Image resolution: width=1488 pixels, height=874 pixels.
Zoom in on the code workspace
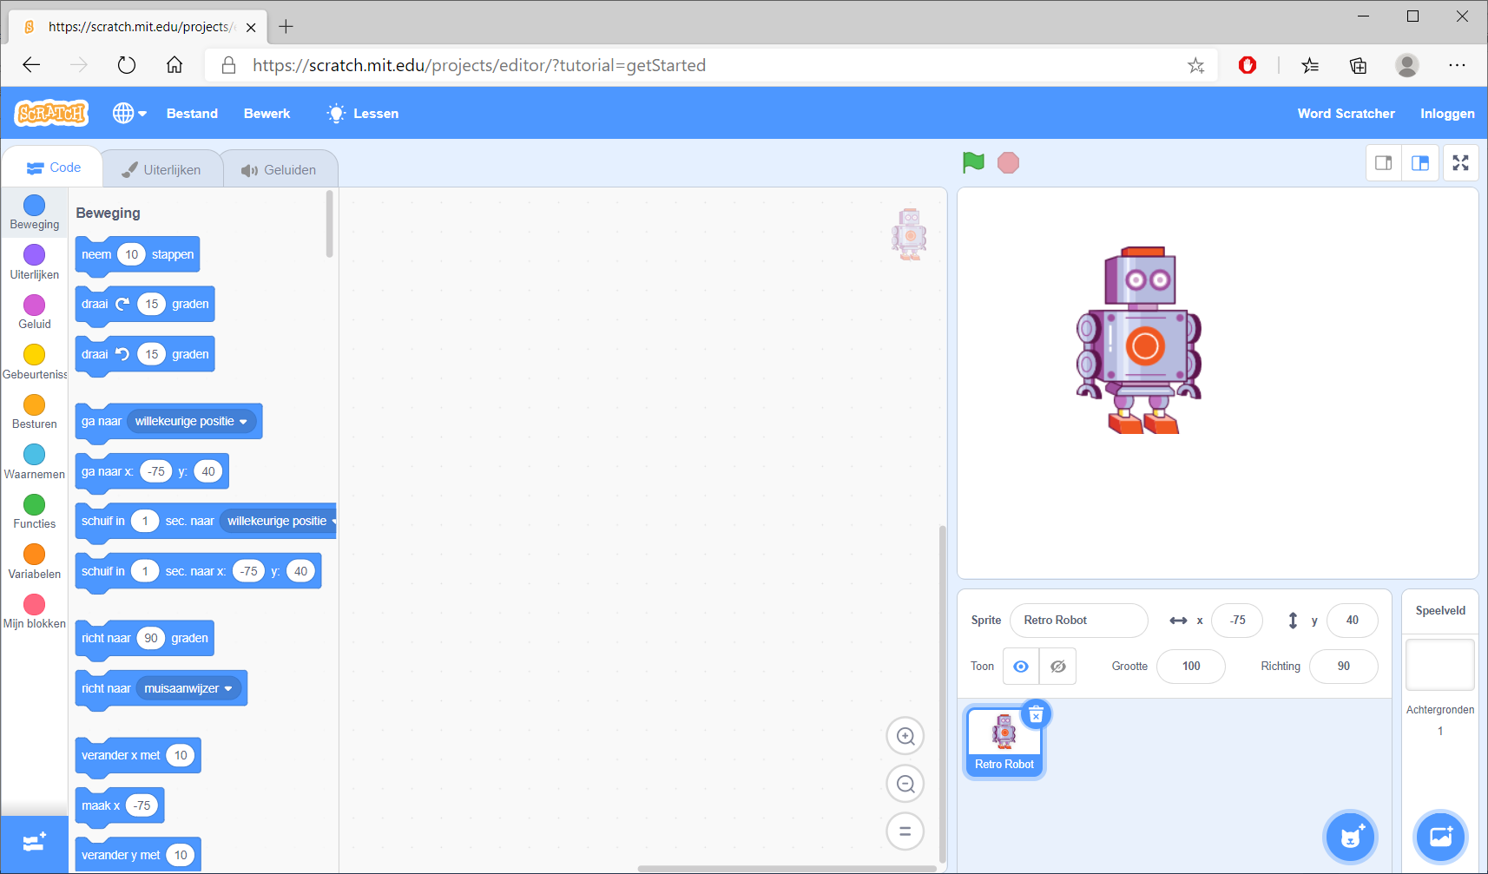point(905,736)
